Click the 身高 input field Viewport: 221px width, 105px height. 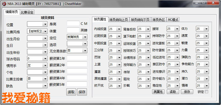click(x=73, y=24)
